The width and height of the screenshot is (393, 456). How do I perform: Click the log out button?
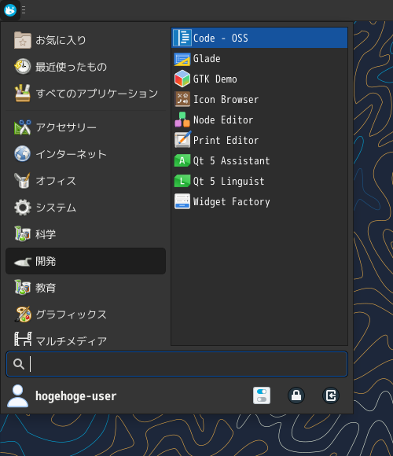coord(331,395)
